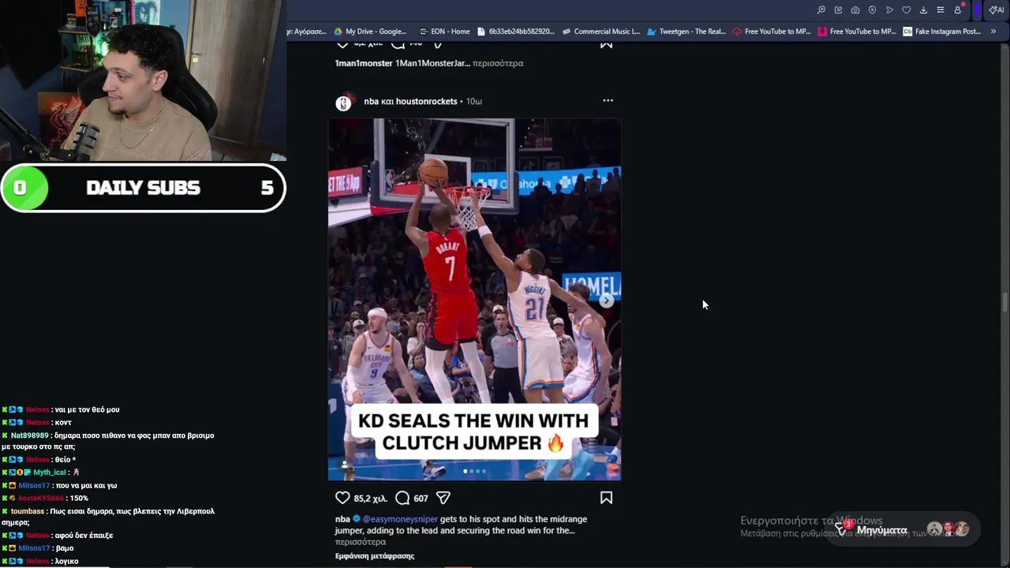Viewport: 1010px width, 568px height.
Task: View the 85,2 χιλ. likes count
Action: tap(370, 499)
